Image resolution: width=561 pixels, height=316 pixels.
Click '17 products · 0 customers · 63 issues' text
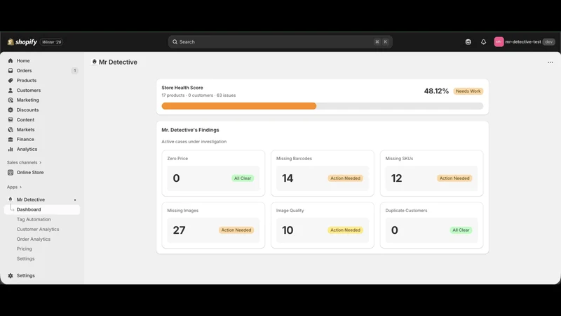pyautogui.click(x=198, y=96)
